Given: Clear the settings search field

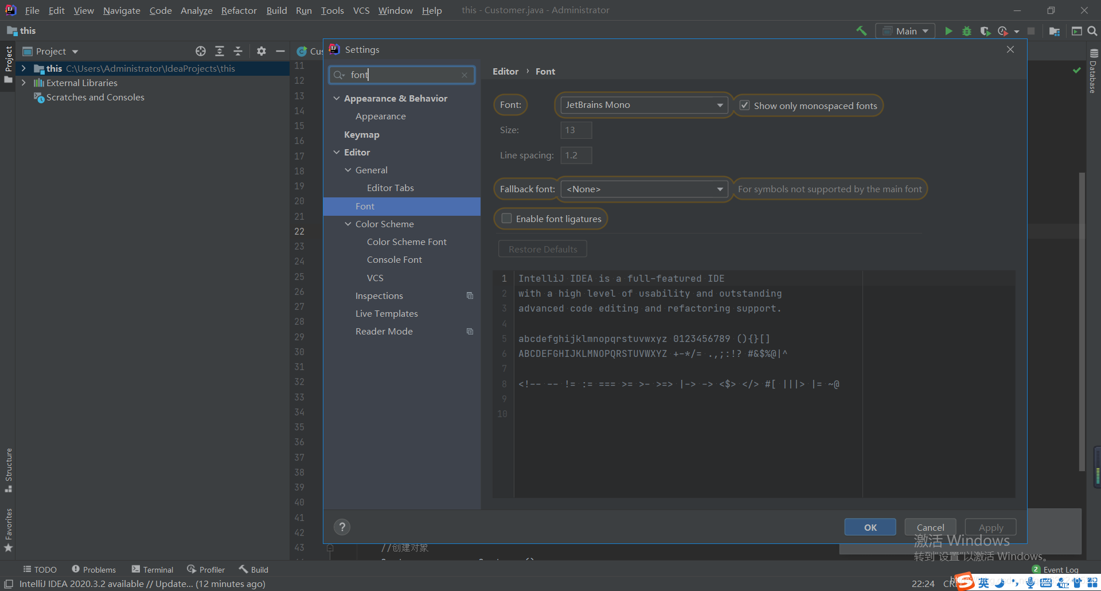Looking at the screenshot, I should coord(464,75).
